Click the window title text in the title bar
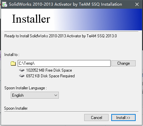Screen dimensions: 143x126 click(x=65, y=4)
